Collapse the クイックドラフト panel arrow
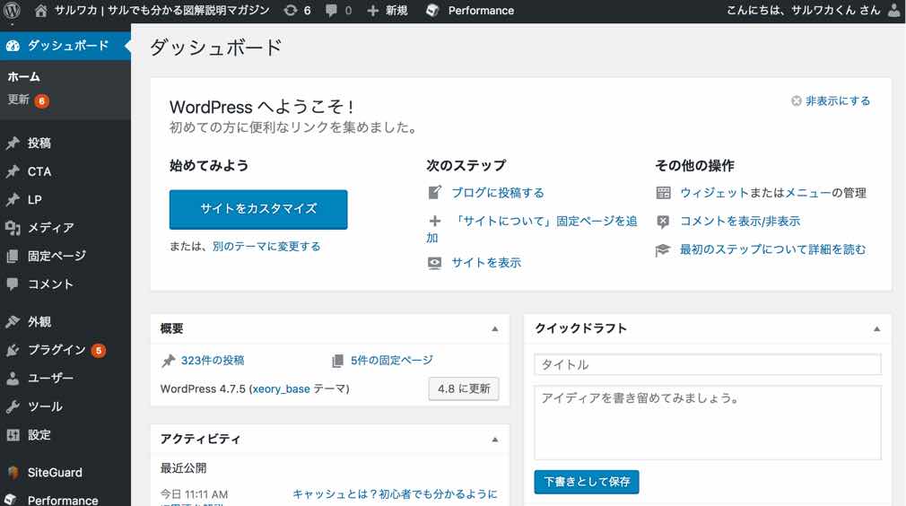Image resolution: width=906 pixels, height=506 pixels. tap(877, 328)
